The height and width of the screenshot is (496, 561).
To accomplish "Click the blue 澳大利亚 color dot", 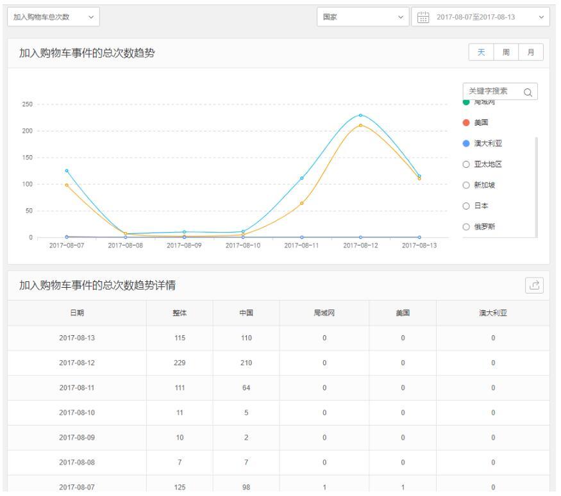I will pyautogui.click(x=466, y=144).
